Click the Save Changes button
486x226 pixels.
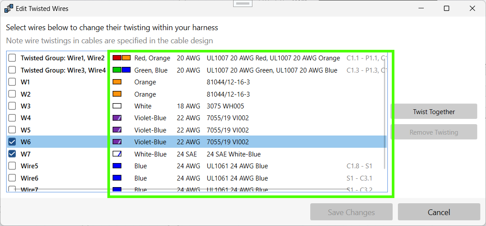pyautogui.click(x=351, y=212)
